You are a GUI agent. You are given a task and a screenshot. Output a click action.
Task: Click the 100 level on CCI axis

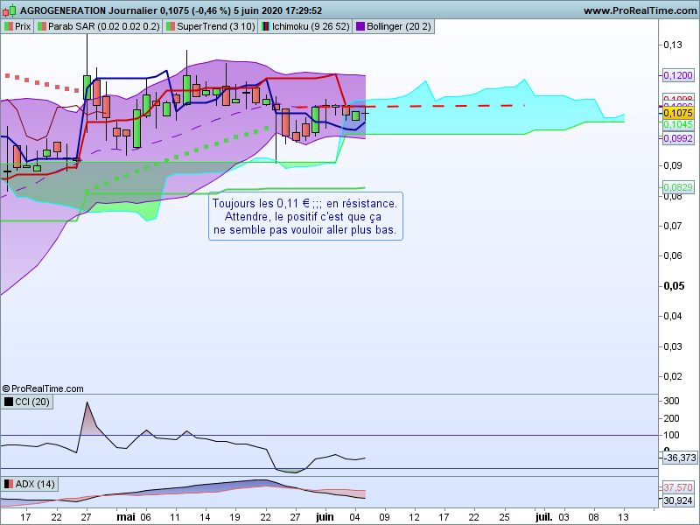671,435
